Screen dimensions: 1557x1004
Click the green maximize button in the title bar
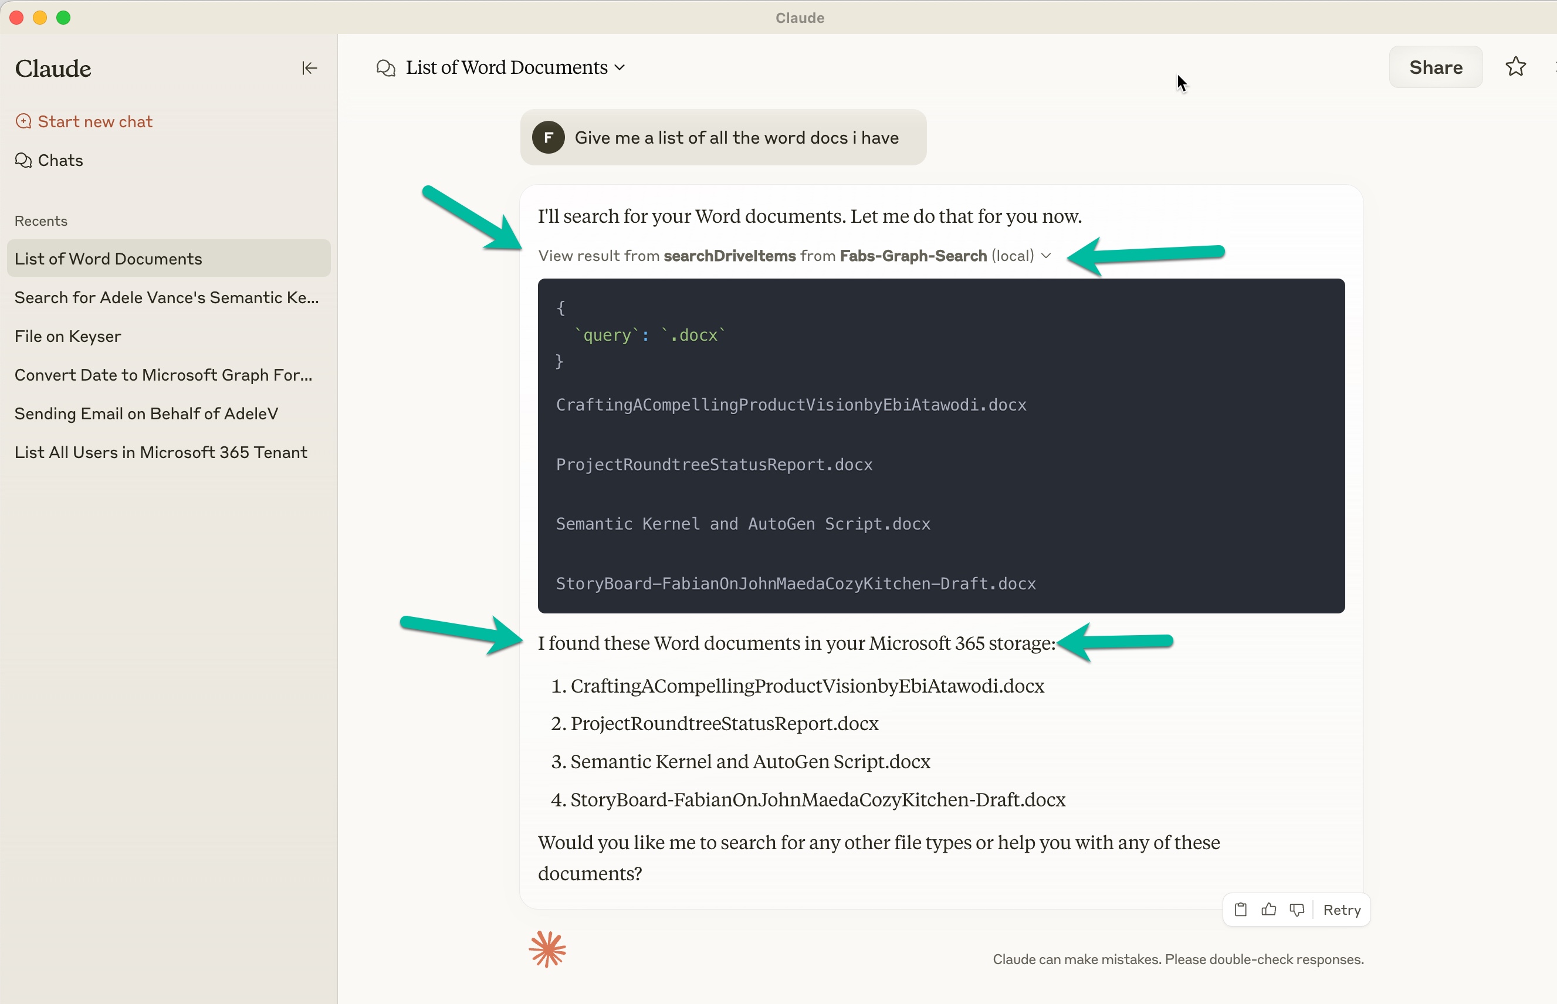point(63,18)
